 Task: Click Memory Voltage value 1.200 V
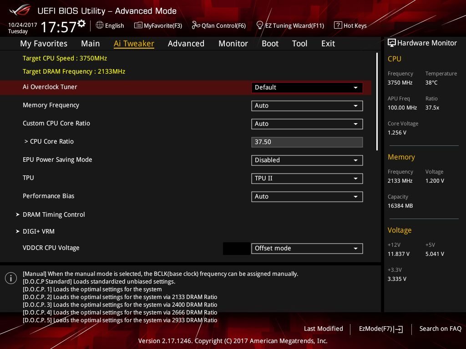coord(435,181)
